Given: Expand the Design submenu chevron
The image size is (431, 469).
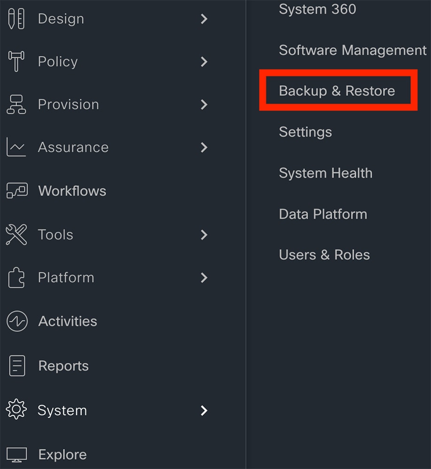Looking at the screenshot, I should (204, 19).
